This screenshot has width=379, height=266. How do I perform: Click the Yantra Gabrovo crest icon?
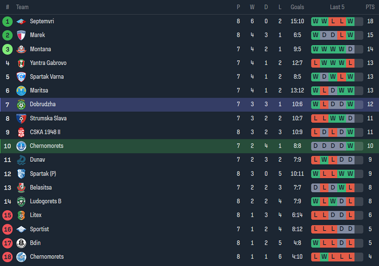coord(21,63)
